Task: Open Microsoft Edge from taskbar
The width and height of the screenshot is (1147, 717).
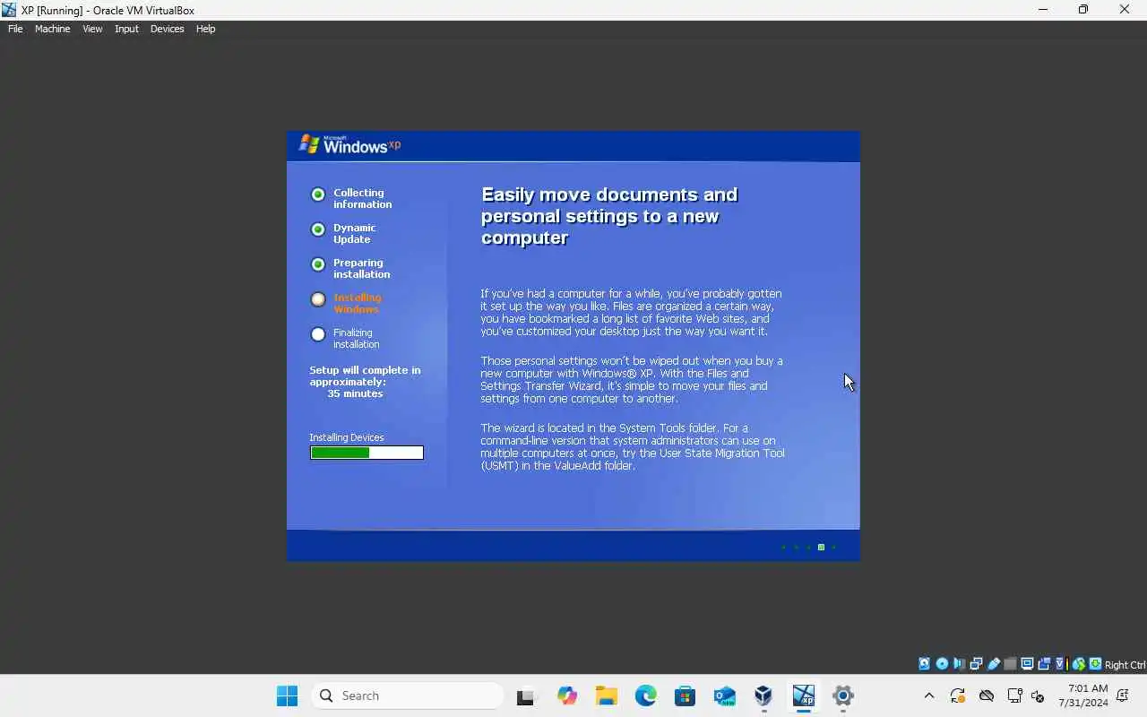Action: (x=645, y=695)
